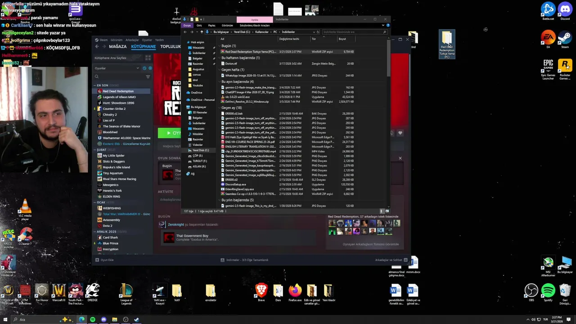This screenshot has height=324, width=576.
Task: Open the Giriş ribbon tab
Action: [199, 25]
